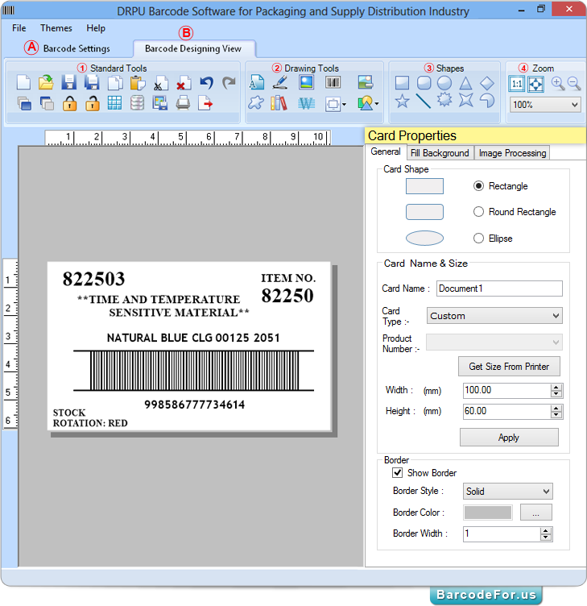The width and height of the screenshot is (587, 606).
Task: Select the barcode on the label
Action: coord(194,371)
